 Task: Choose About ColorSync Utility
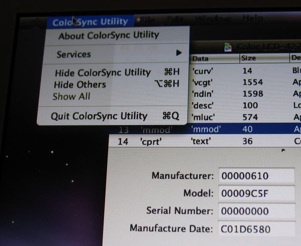click(109, 36)
